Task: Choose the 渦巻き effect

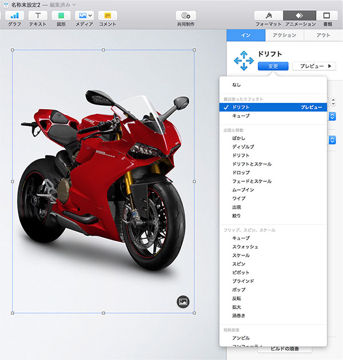Action: [273, 315]
